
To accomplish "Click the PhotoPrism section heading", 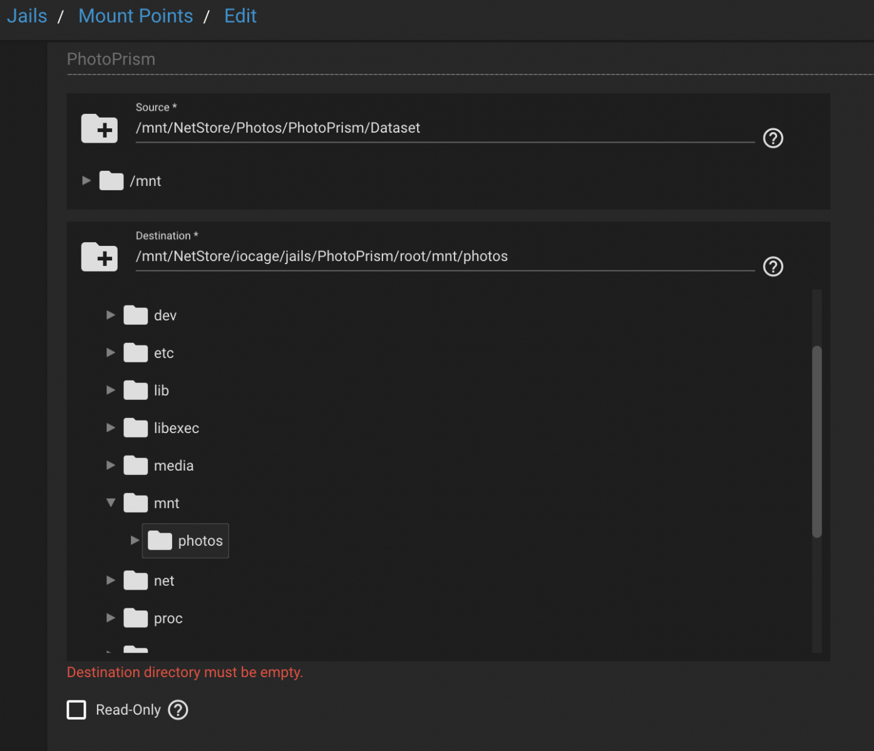I will tap(111, 59).
